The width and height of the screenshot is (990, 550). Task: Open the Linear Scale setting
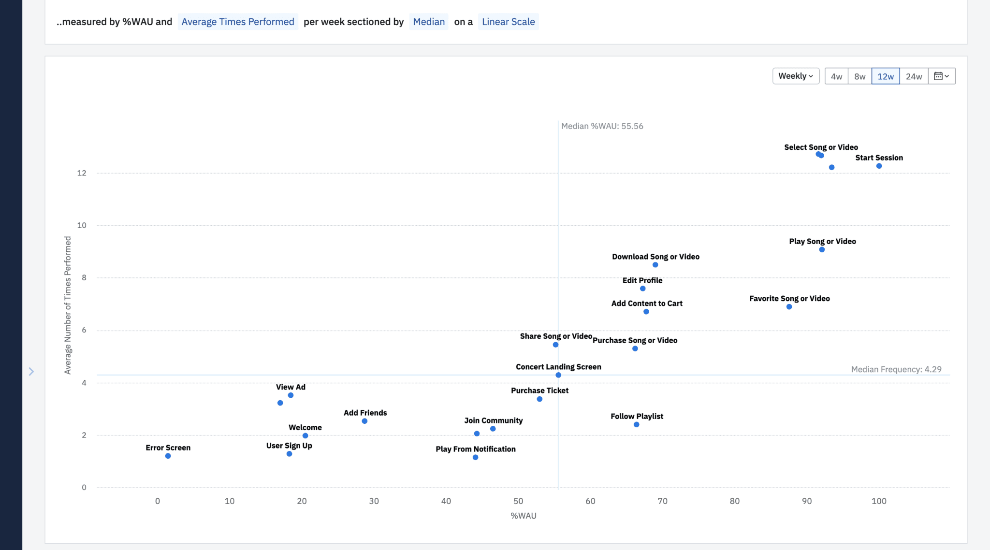(x=508, y=21)
